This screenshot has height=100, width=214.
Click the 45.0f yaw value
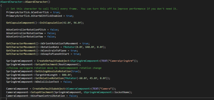point(93,78)
